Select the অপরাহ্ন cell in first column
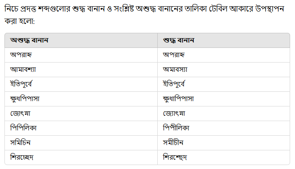This screenshot has height=169, width=295. pyautogui.click(x=81, y=55)
